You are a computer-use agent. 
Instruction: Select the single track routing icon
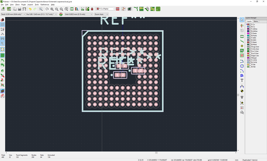tap(136, 9)
